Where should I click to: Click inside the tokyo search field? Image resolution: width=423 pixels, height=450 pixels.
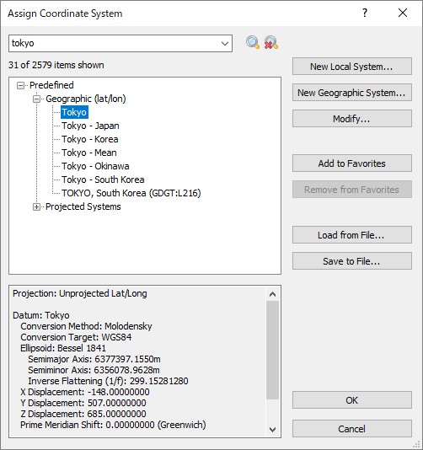[x=115, y=43]
